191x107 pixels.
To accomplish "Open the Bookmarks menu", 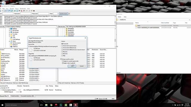I will point(23,9).
